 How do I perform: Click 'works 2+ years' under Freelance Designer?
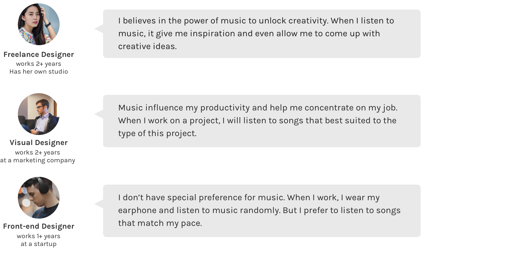(39, 64)
